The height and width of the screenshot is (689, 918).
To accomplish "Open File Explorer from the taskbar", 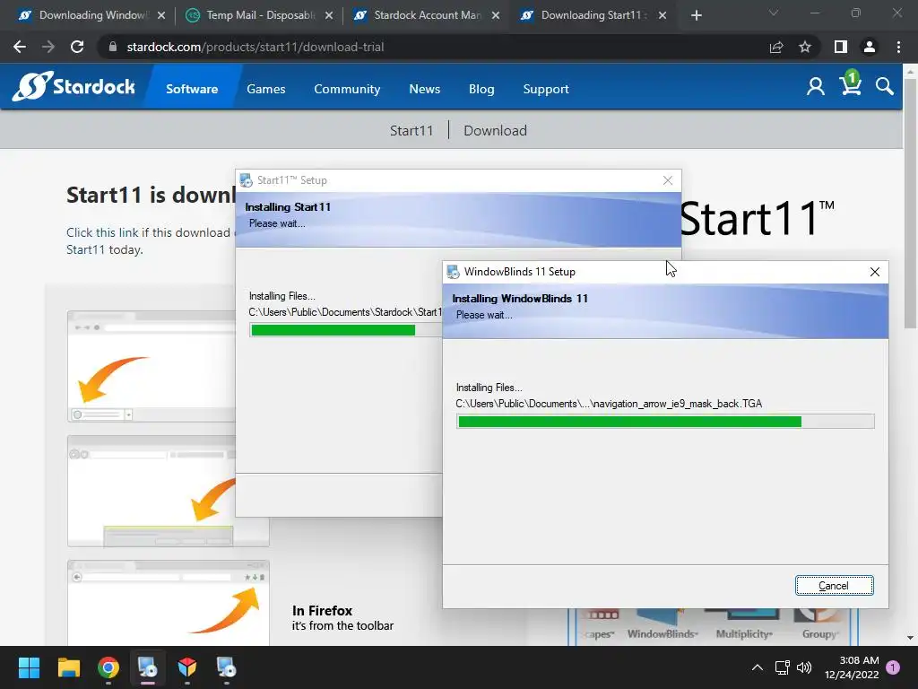I will click(x=68, y=667).
